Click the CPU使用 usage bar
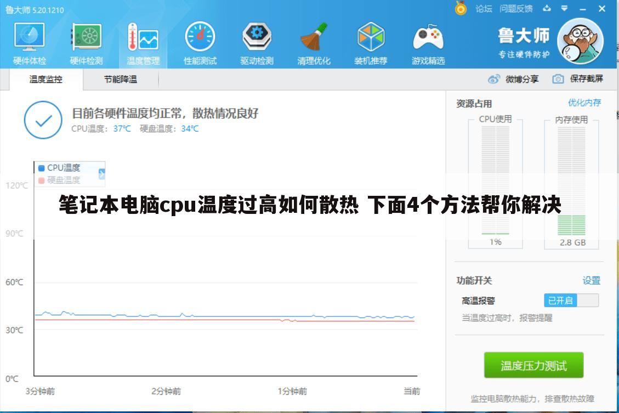 coord(496,180)
